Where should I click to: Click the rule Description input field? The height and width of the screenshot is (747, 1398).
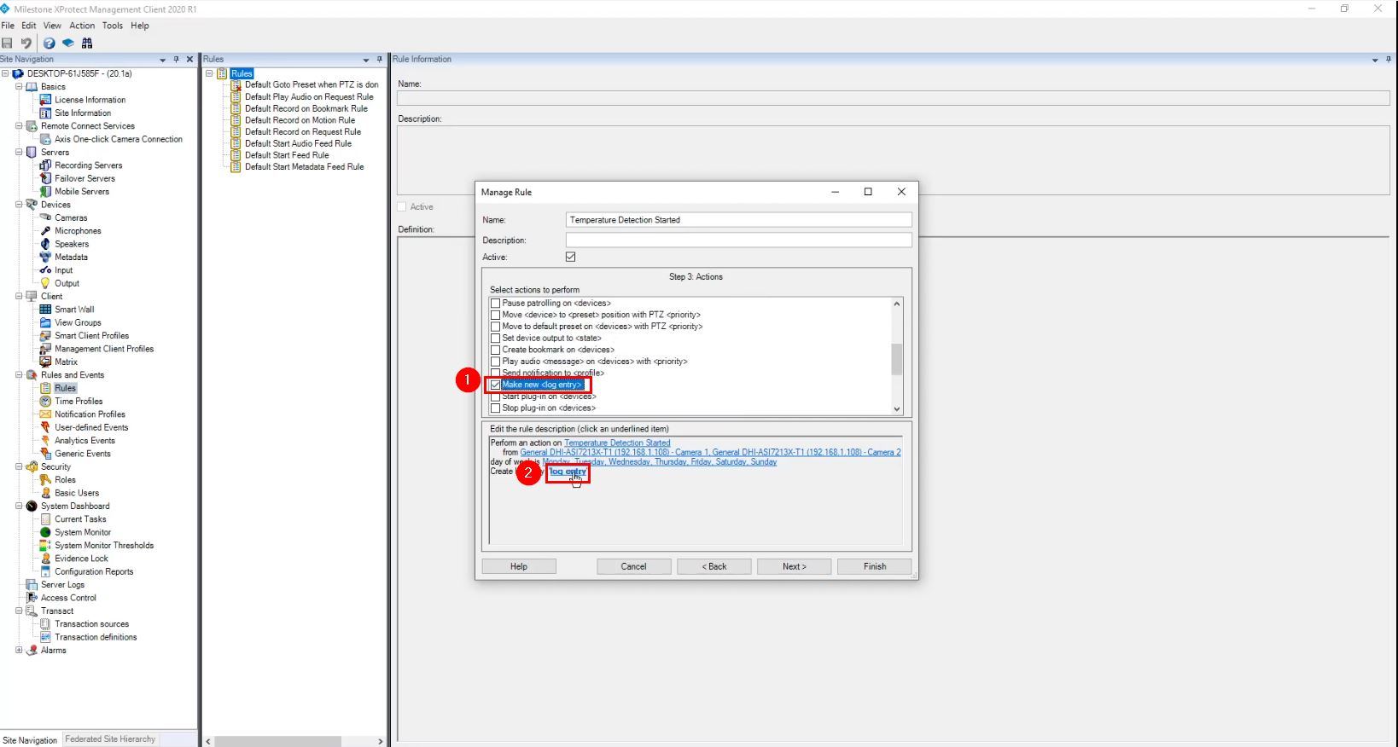coord(739,240)
